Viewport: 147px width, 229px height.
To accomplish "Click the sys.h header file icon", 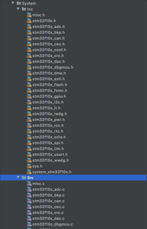I will [x=29, y=166].
